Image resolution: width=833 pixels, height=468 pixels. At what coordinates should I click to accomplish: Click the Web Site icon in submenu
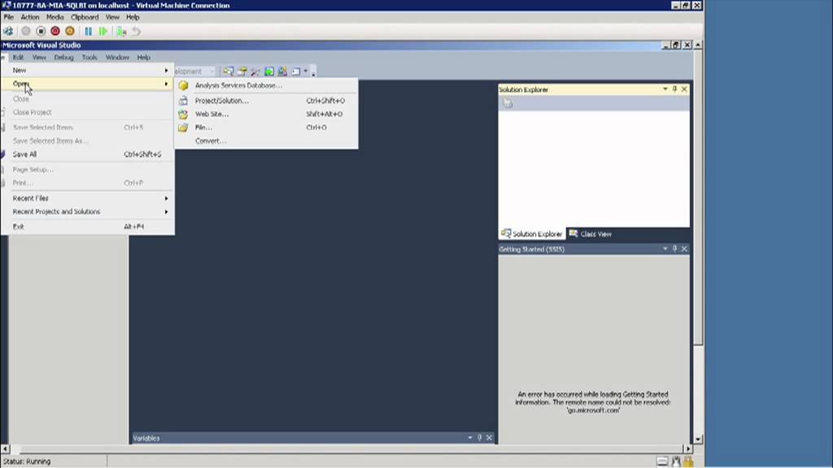(183, 114)
